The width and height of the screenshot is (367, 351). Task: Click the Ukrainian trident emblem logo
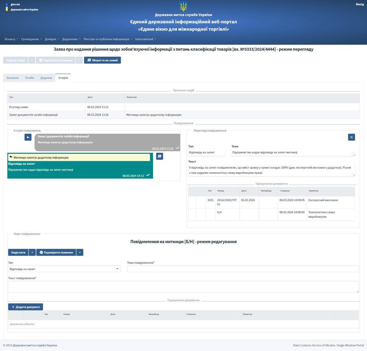point(183,6)
